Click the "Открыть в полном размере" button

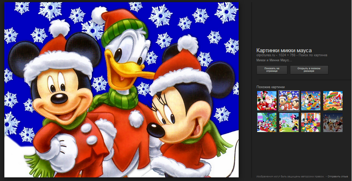coord(309,70)
